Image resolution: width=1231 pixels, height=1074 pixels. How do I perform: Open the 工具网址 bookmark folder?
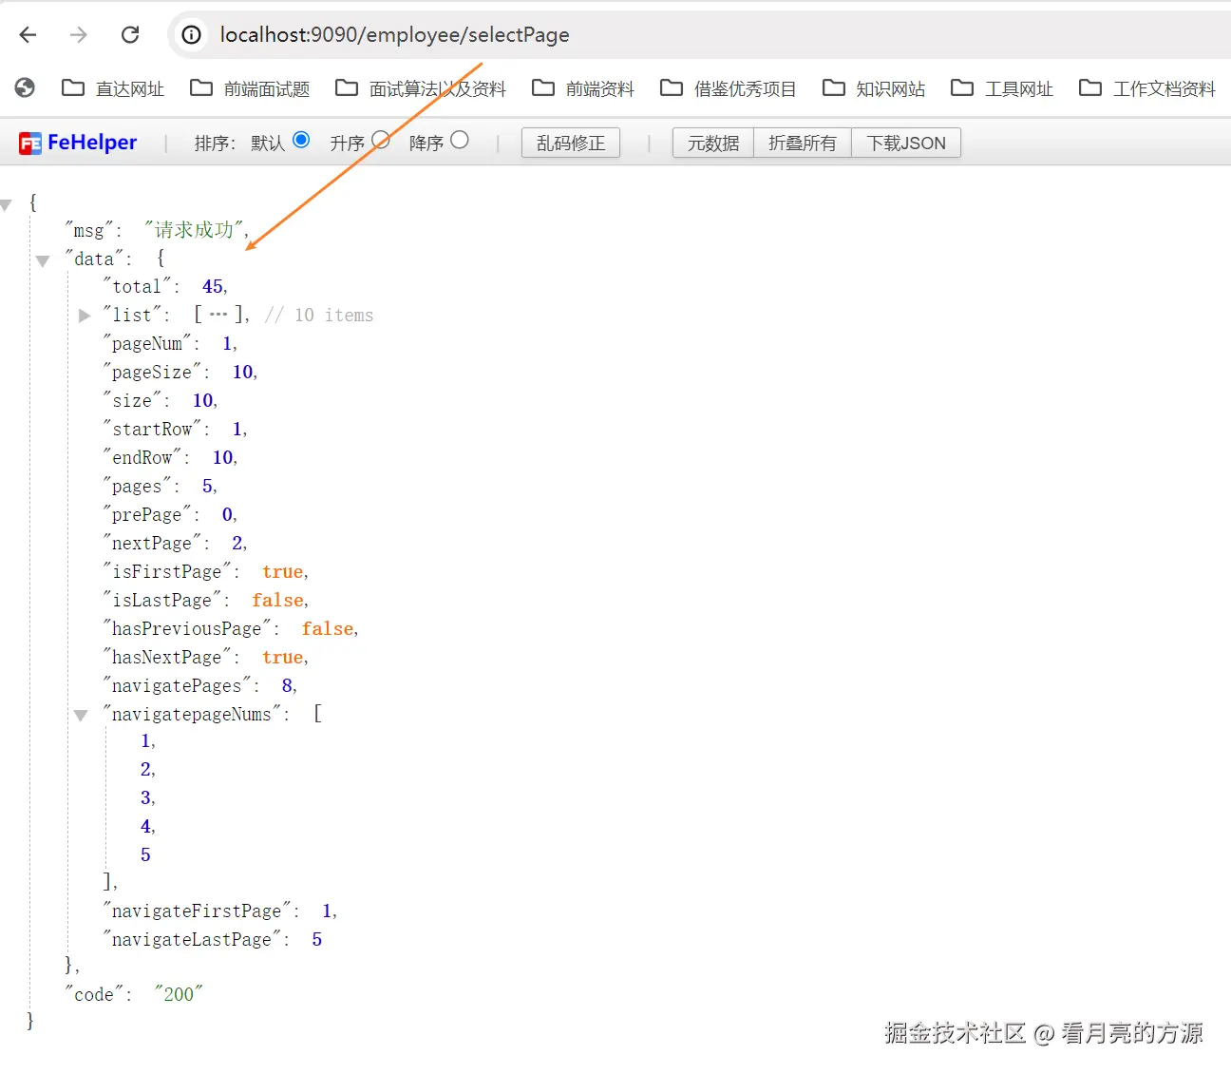pyautogui.click(x=1002, y=88)
